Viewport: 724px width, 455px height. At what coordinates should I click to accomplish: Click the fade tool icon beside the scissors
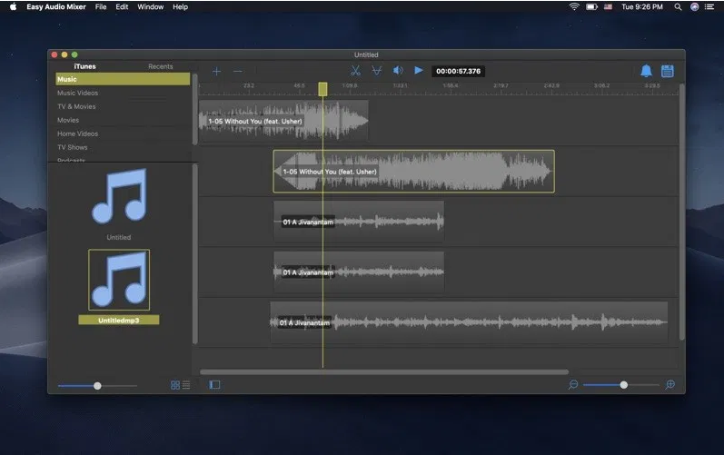(x=376, y=71)
